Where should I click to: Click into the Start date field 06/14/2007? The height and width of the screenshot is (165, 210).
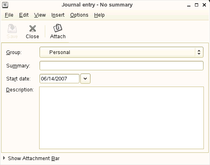60,78
